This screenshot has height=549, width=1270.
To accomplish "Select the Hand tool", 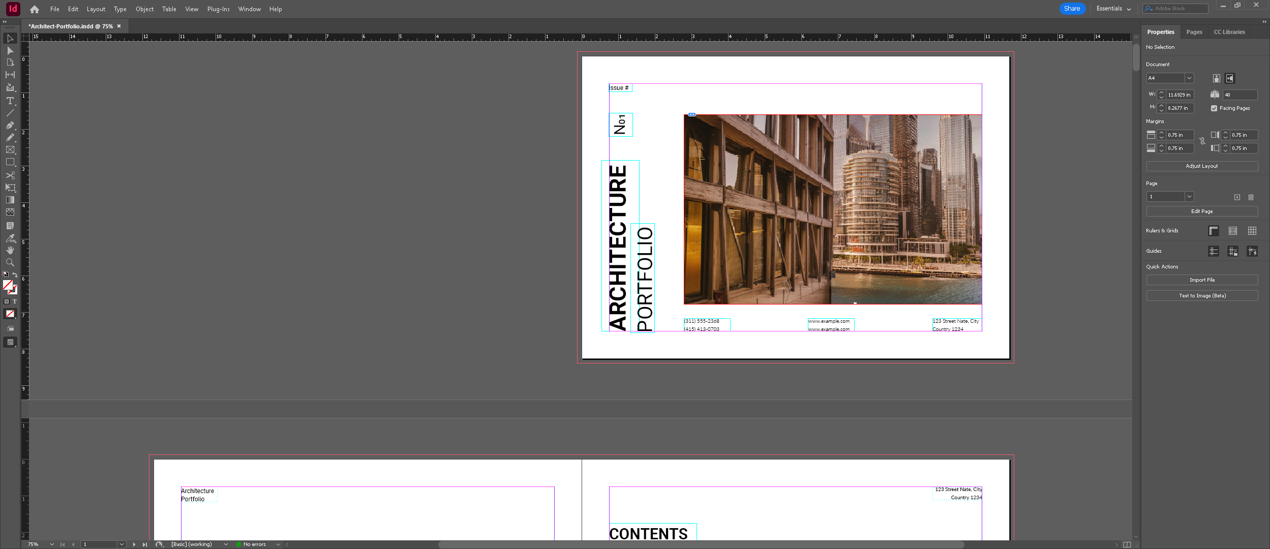I will [10, 250].
